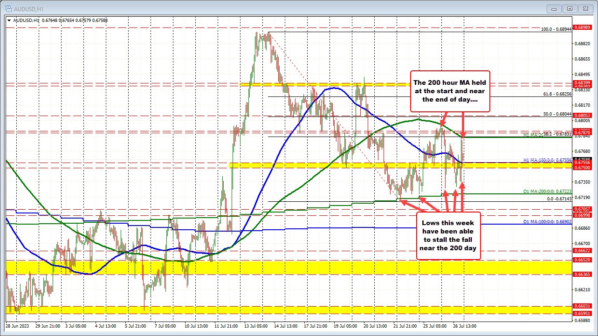Select the red 0.66520 price label
The width and height of the screenshot is (598, 336).
point(583,260)
